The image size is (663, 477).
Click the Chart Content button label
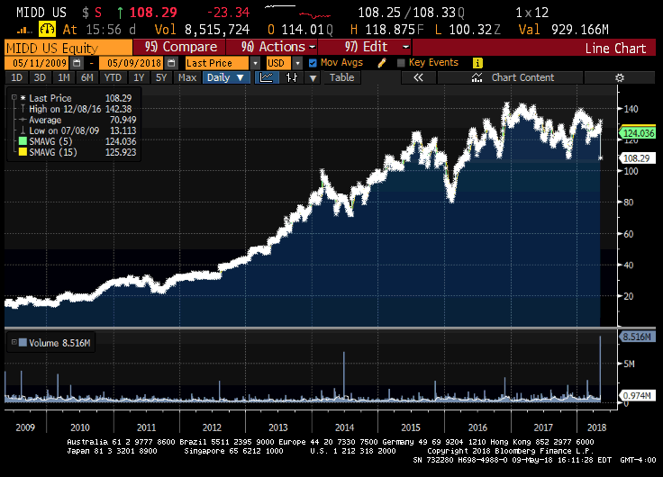pos(522,77)
